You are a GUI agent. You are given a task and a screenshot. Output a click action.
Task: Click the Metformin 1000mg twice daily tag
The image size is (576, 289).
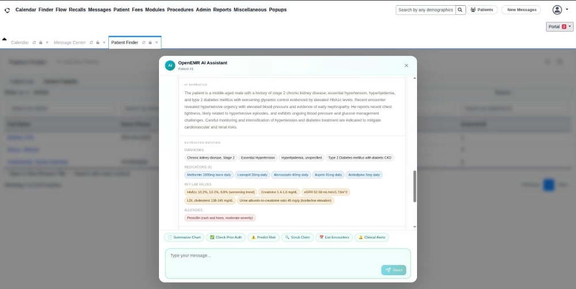pyautogui.click(x=209, y=175)
